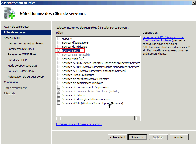The height and width of the screenshot is (144, 196).
Task: Tick the Serveur d'applications checkbox
Action: point(59,43)
